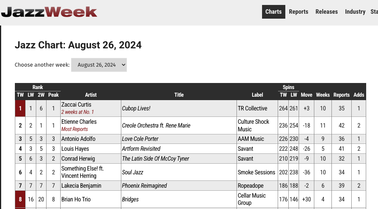Expand the week selection dropdown
The width and height of the screenshot is (378, 209).
[x=99, y=65]
